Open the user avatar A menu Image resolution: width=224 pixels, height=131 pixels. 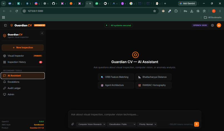click(219, 25)
